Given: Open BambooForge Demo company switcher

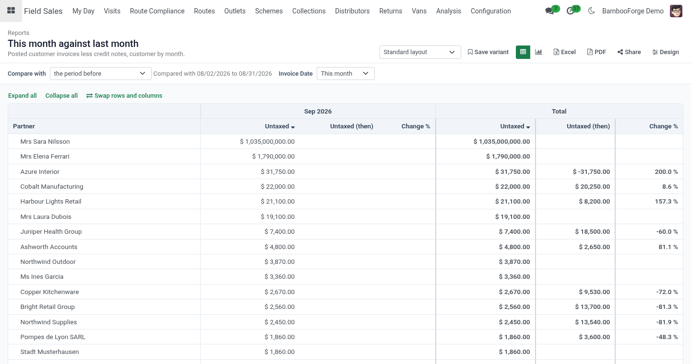Looking at the screenshot, I should 633,11.
